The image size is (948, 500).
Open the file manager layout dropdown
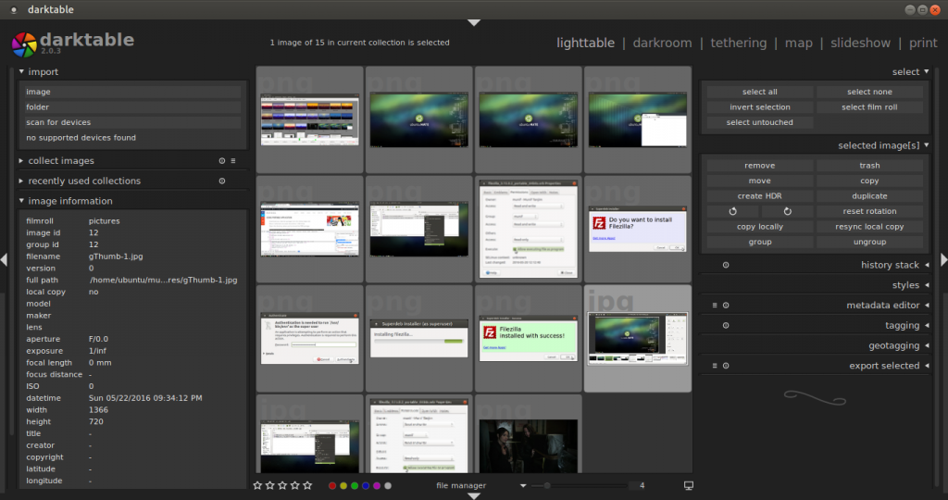[x=522, y=485]
